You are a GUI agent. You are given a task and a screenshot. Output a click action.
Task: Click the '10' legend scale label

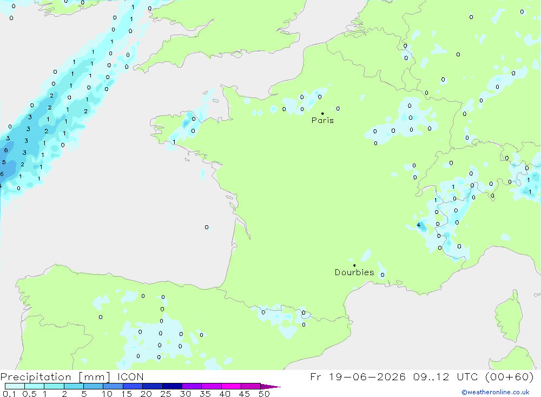click(x=107, y=394)
